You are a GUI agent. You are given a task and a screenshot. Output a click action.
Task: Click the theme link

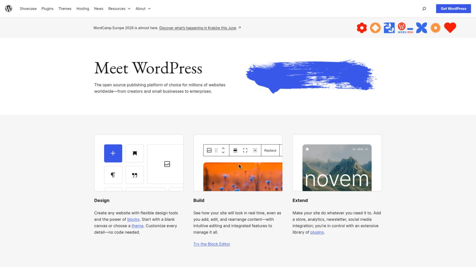[137, 226]
